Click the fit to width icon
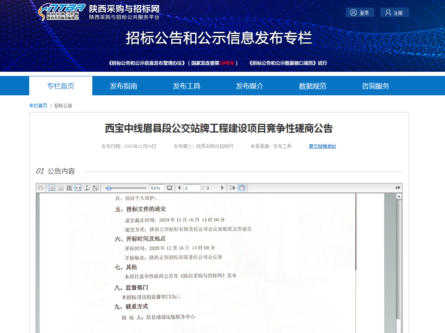This screenshot has width=445, height=333. (x=78, y=188)
